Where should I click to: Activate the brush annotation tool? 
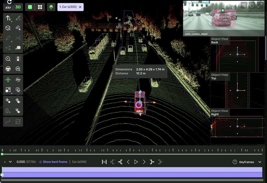[x=18, y=18]
